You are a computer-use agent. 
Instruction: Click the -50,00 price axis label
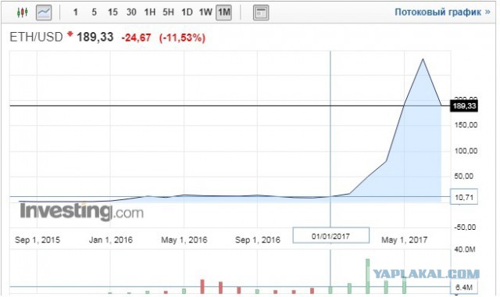click(466, 227)
